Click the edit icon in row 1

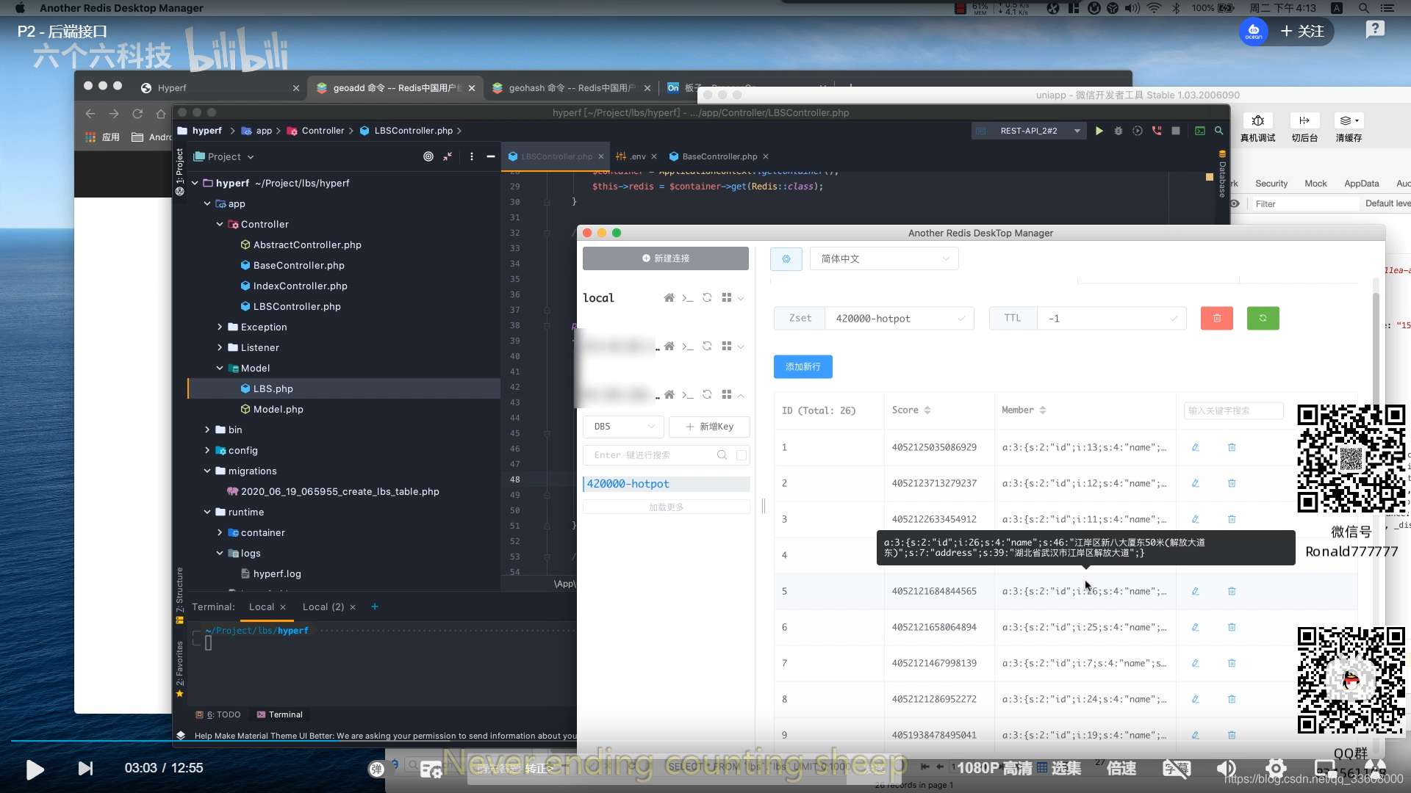[1195, 447]
